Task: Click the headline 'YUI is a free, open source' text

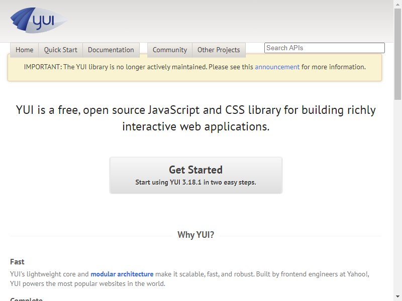Action: [x=195, y=118]
